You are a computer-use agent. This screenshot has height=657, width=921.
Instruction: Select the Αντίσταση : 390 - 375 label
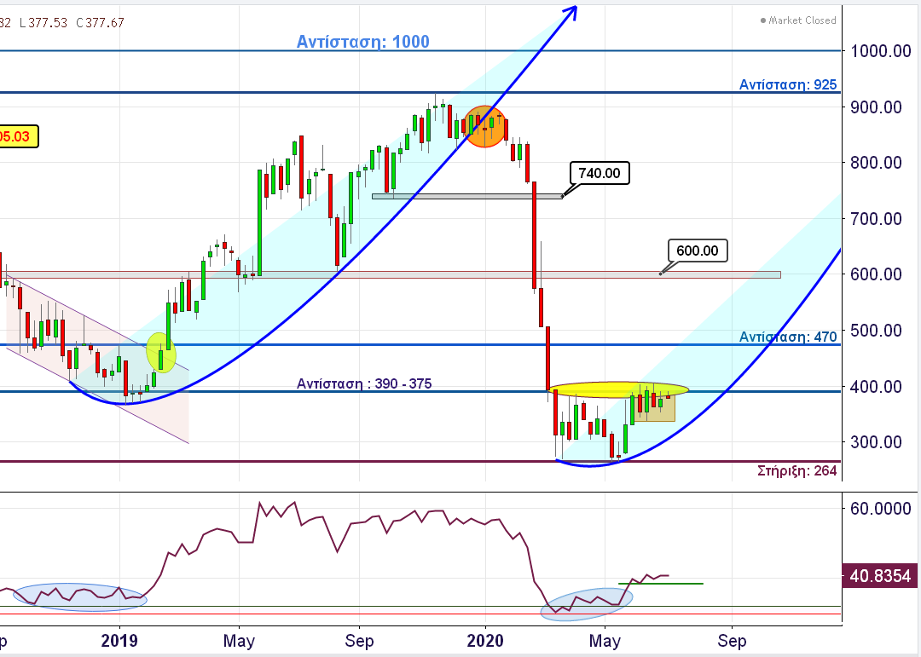(x=364, y=383)
